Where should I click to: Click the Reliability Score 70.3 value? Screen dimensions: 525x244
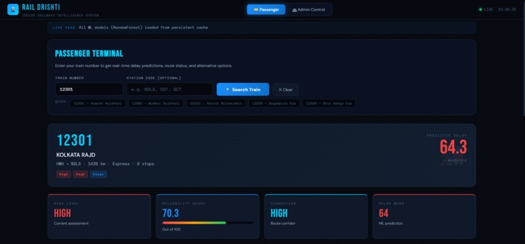[171, 213]
